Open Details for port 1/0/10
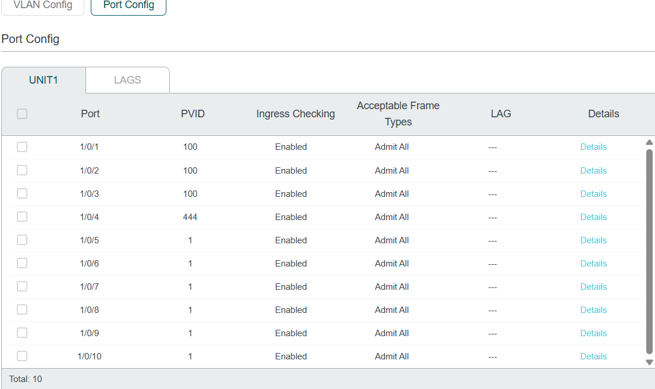 (x=593, y=356)
